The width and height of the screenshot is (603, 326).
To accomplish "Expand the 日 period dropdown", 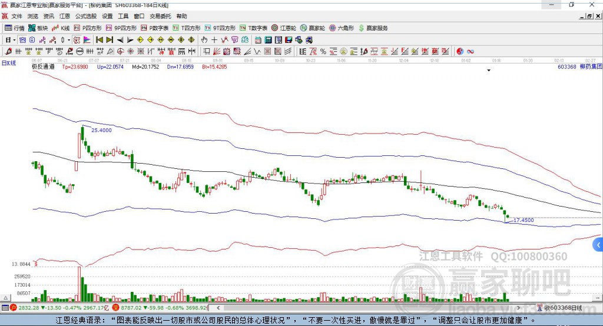I will tap(14, 40).
